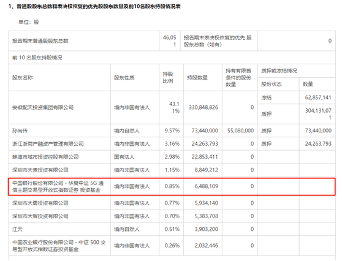Select the 55,080,000 restricted shares cell
The width and height of the screenshot is (342, 261).
[240, 130]
